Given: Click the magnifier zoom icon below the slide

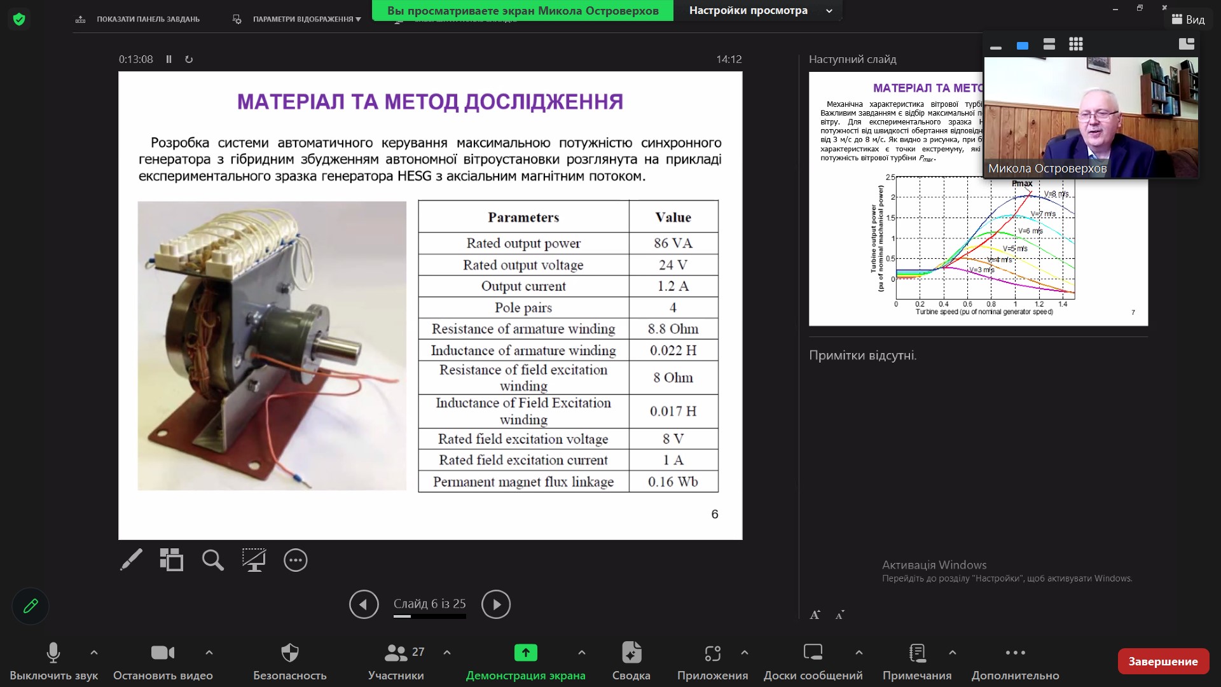Looking at the screenshot, I should click(x=212, y=560).
